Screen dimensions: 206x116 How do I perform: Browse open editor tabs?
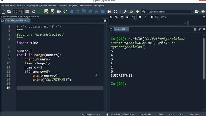pyautogui.click(x=2, y=21)
